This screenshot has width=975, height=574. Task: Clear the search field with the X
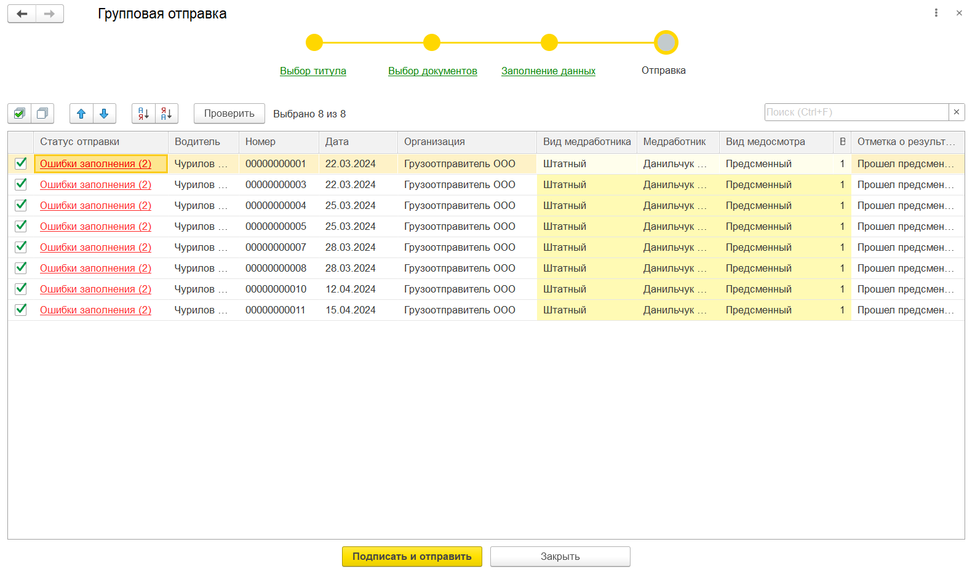click(957, 112)
